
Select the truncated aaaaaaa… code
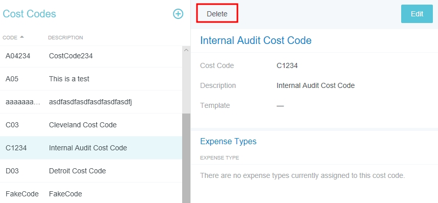23,102
